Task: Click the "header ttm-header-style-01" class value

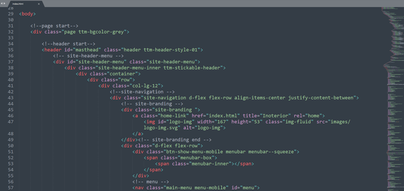Action: pos(161,50)
